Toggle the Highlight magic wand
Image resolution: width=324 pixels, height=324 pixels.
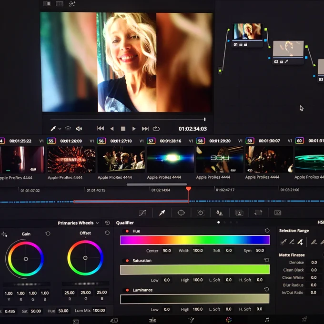(72, 4)
